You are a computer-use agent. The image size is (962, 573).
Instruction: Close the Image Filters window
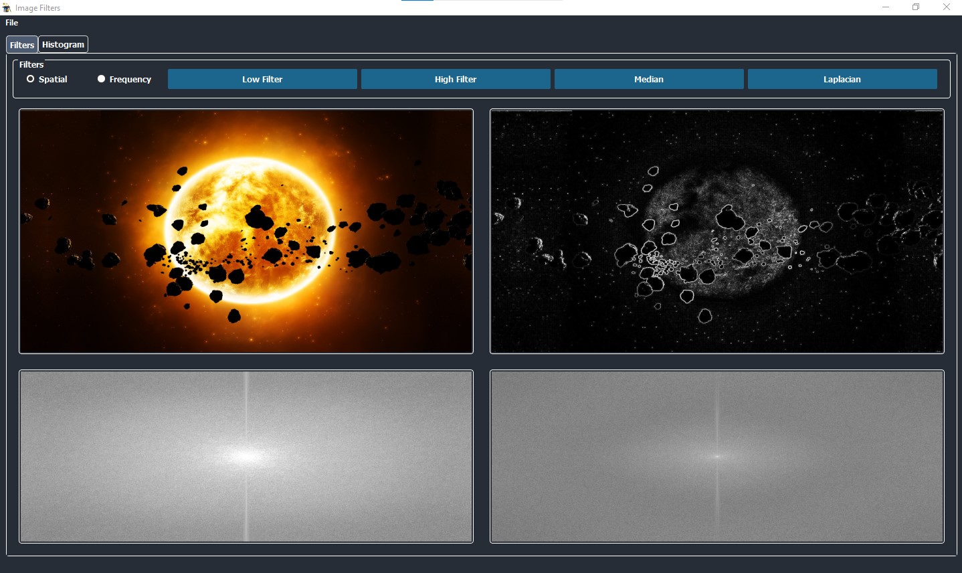(x=946, y=7)
